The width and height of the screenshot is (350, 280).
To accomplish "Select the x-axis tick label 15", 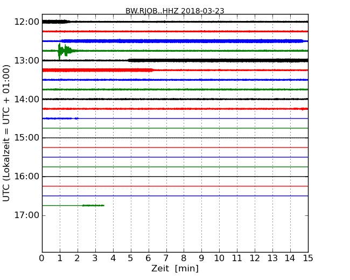I will point(308,258).
